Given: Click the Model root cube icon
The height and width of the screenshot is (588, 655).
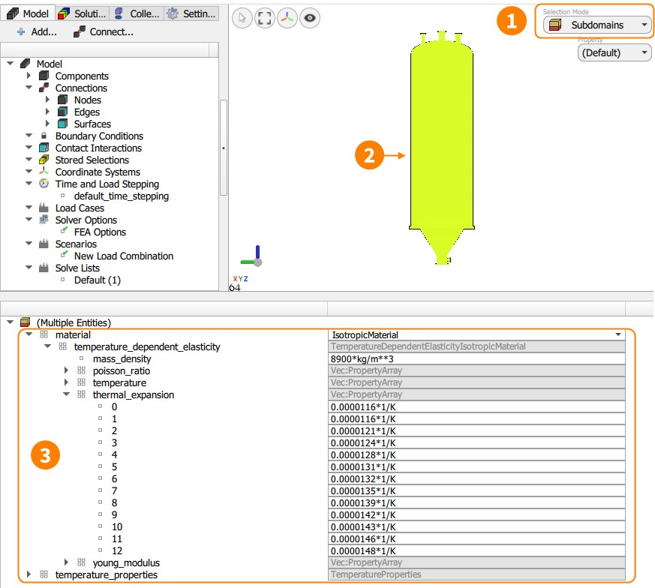Looking at the screenshot, I should [25, 64].
